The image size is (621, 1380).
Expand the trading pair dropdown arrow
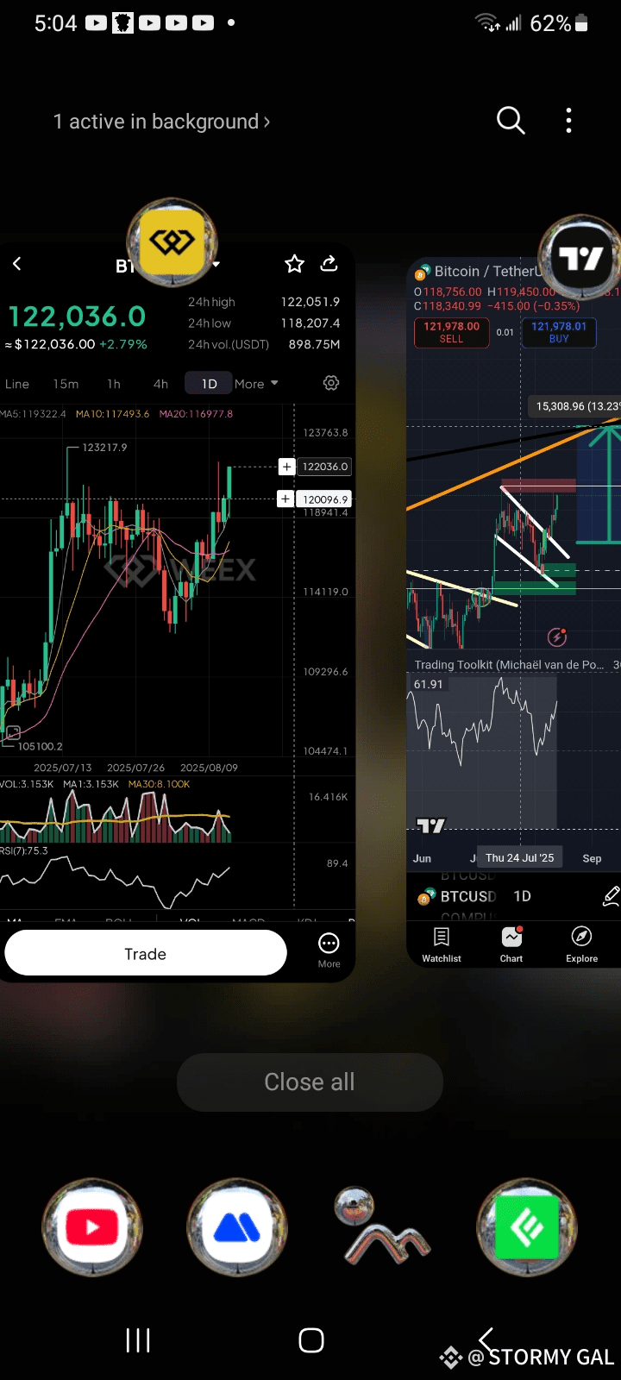point(216,264)
